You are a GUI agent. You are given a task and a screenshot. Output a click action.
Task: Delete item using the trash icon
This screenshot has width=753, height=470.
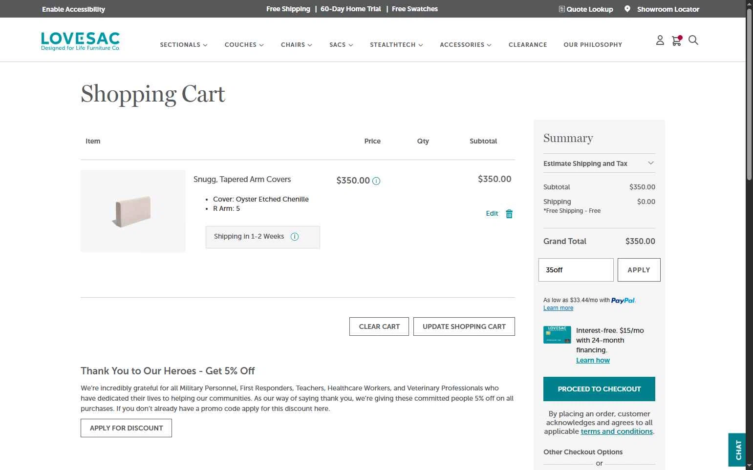pos(509,214)
